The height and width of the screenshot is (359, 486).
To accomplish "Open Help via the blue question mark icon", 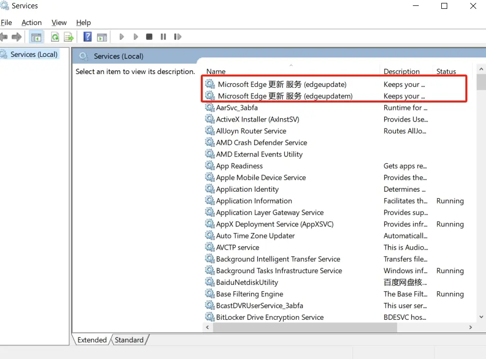I will [87, 37].
